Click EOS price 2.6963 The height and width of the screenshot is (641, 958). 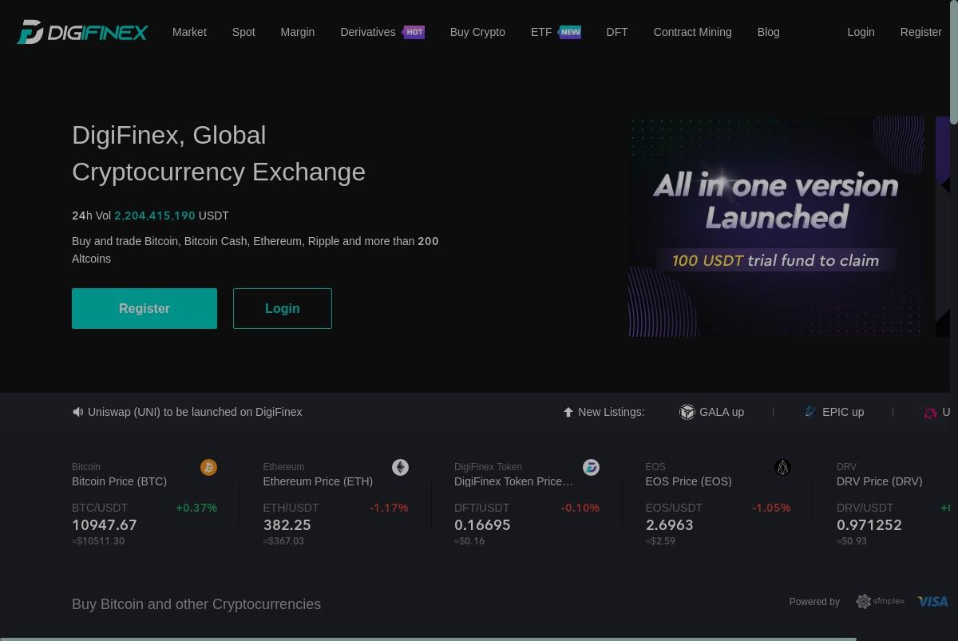click(x=669, y=525)
